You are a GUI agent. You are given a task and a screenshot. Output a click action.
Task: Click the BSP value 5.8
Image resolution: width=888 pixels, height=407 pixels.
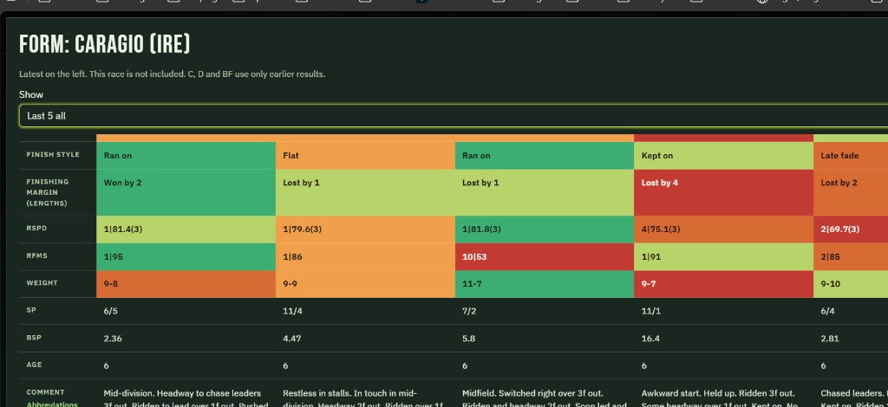click(x=468, y=339)
